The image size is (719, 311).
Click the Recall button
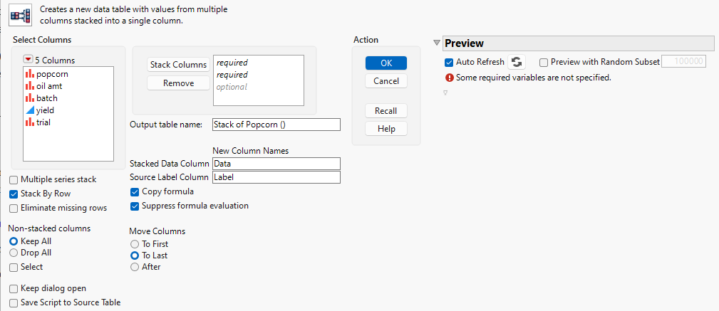pos(386,111)
